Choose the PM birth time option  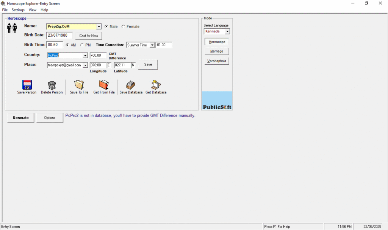coord(82,45)
